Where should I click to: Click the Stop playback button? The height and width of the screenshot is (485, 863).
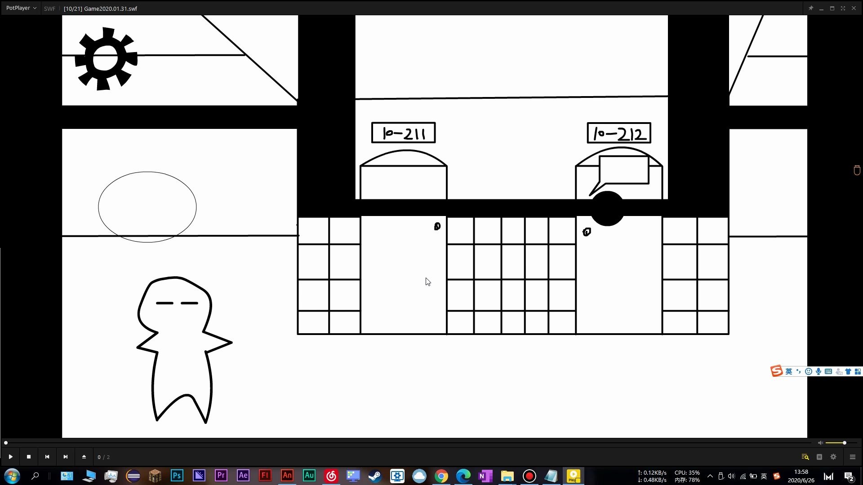coord(29,457)
